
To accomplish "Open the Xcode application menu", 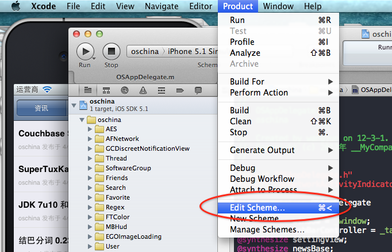I will tap(44, 6).
